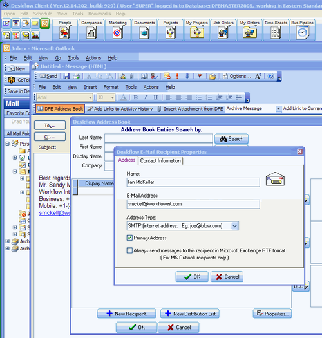Open the Go menu in Outlook

58,58
